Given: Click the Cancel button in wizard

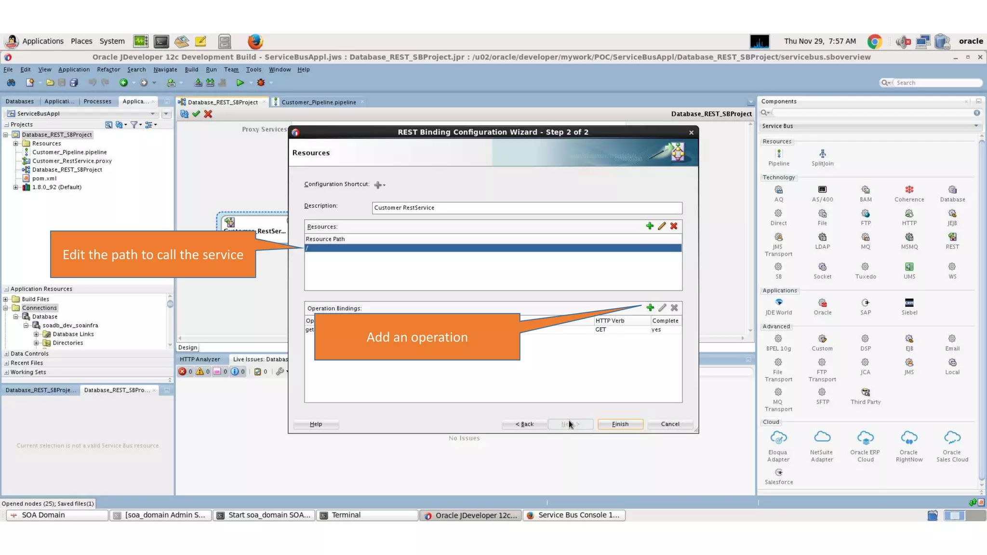Looking at the screenshot, I should coord(670,424).
